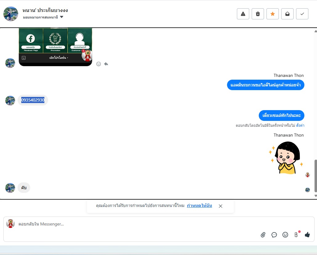This screenshot has width=317, height=255.
Task: React with emoji to the image message
Action: [99, 64]
